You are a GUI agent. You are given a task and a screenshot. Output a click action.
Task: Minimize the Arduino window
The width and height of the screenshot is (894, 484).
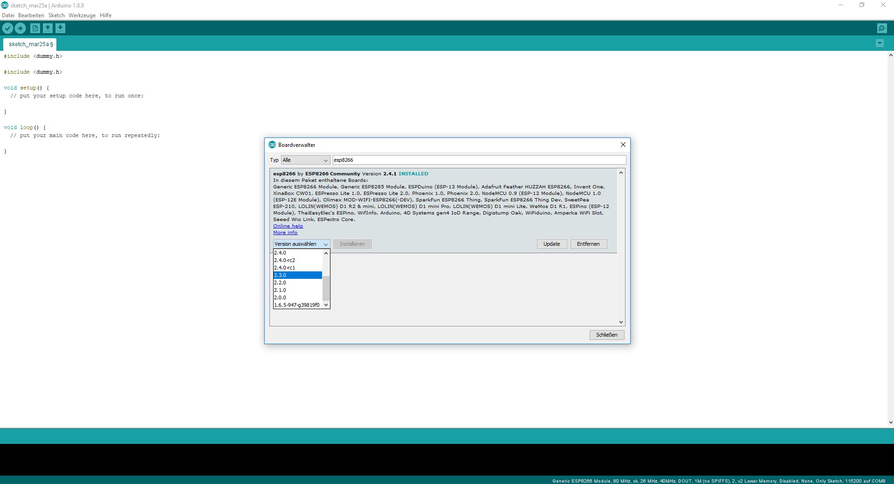click(x=841, y=5)
